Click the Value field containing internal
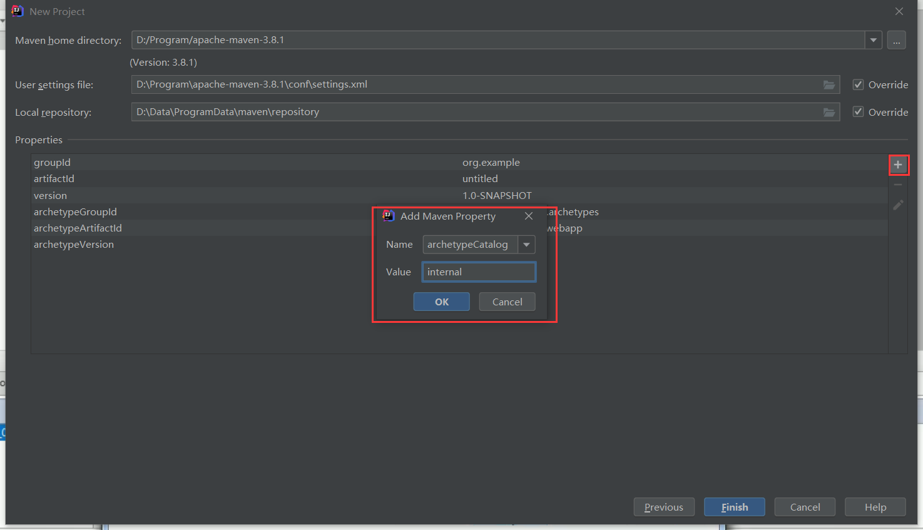 (479, 272)
